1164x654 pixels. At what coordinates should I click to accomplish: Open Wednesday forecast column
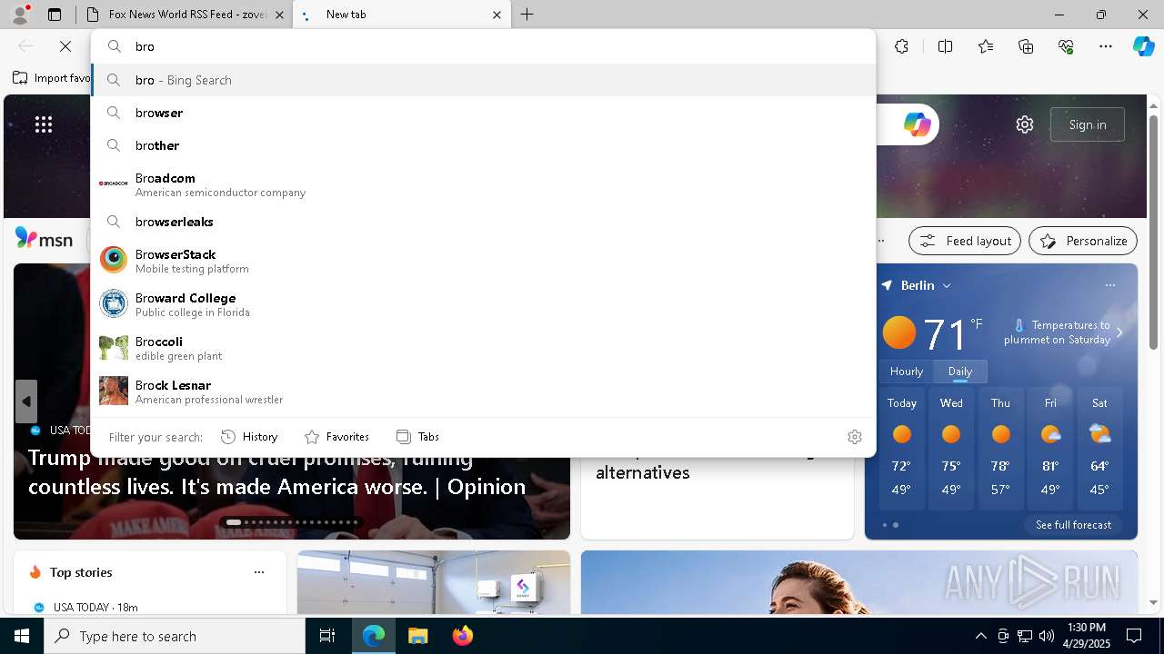951,450
